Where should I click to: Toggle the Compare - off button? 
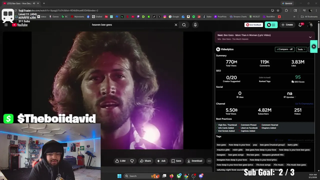pos(284,49)
